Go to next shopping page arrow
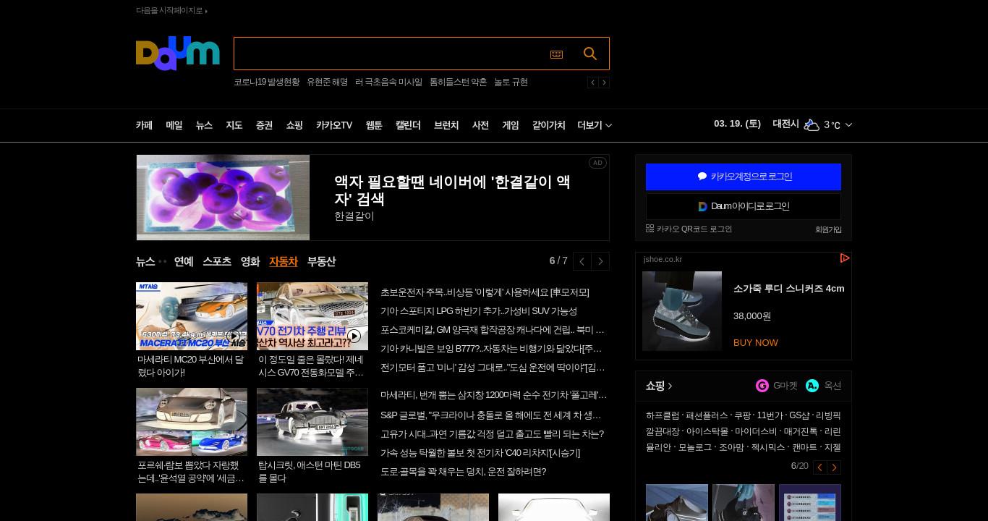The width and height of the screenshot is (988, 521). point(834,467)
